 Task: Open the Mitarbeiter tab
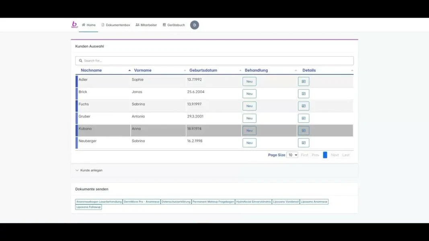146,25
